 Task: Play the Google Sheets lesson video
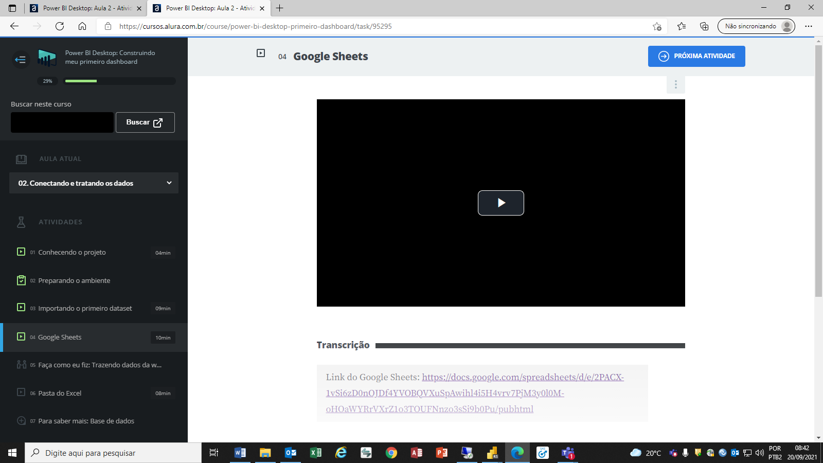pos(500,203)
